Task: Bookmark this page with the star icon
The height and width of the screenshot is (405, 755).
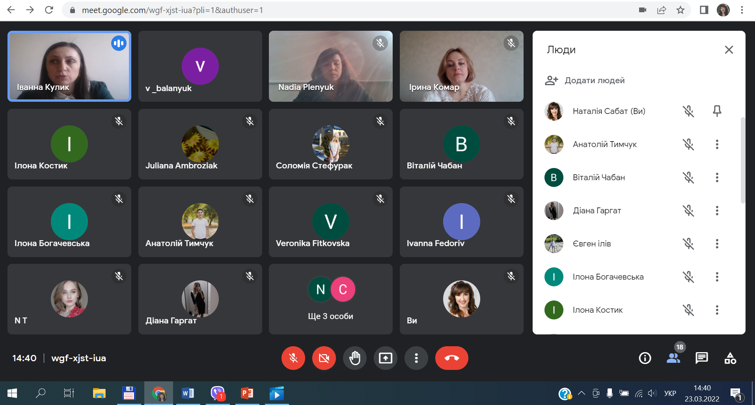Action: pos(680,10)
